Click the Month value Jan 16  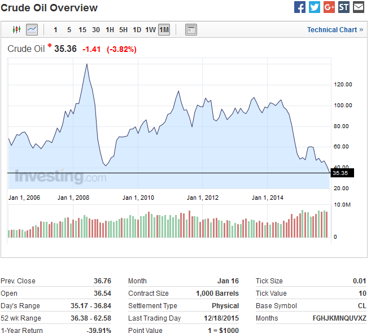(x=228, y=281)
